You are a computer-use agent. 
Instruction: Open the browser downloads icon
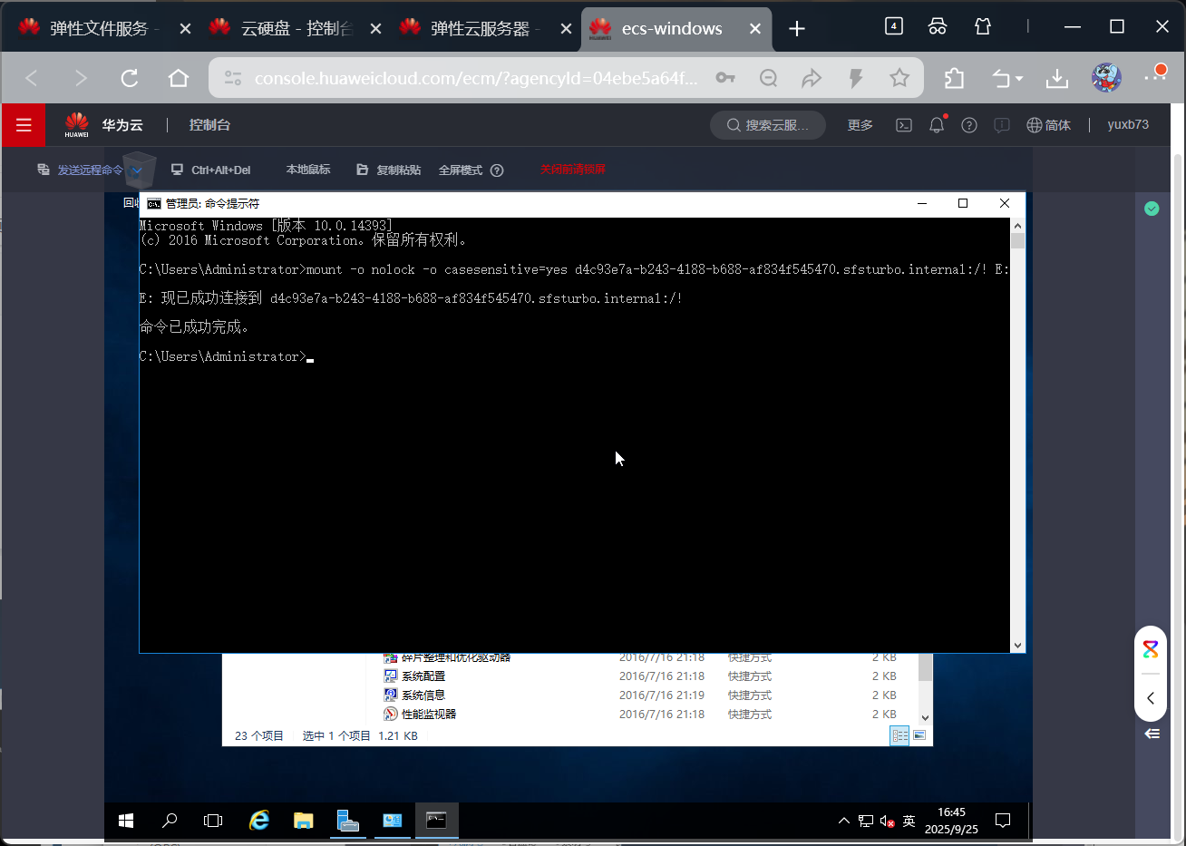point(1057,78)
